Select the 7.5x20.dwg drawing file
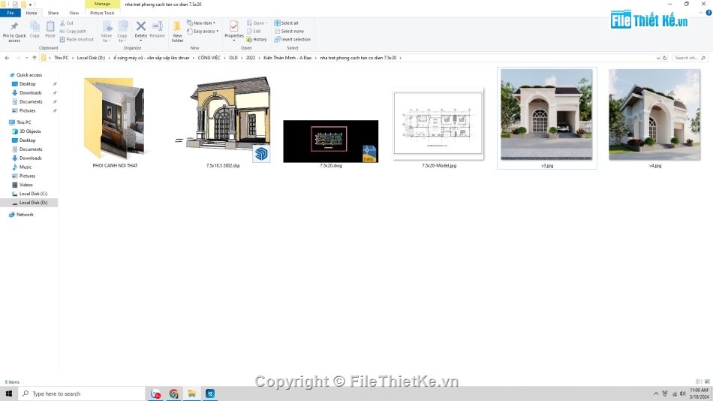The width and height of the screenshot is (713, 401). [x=330, y=144]
